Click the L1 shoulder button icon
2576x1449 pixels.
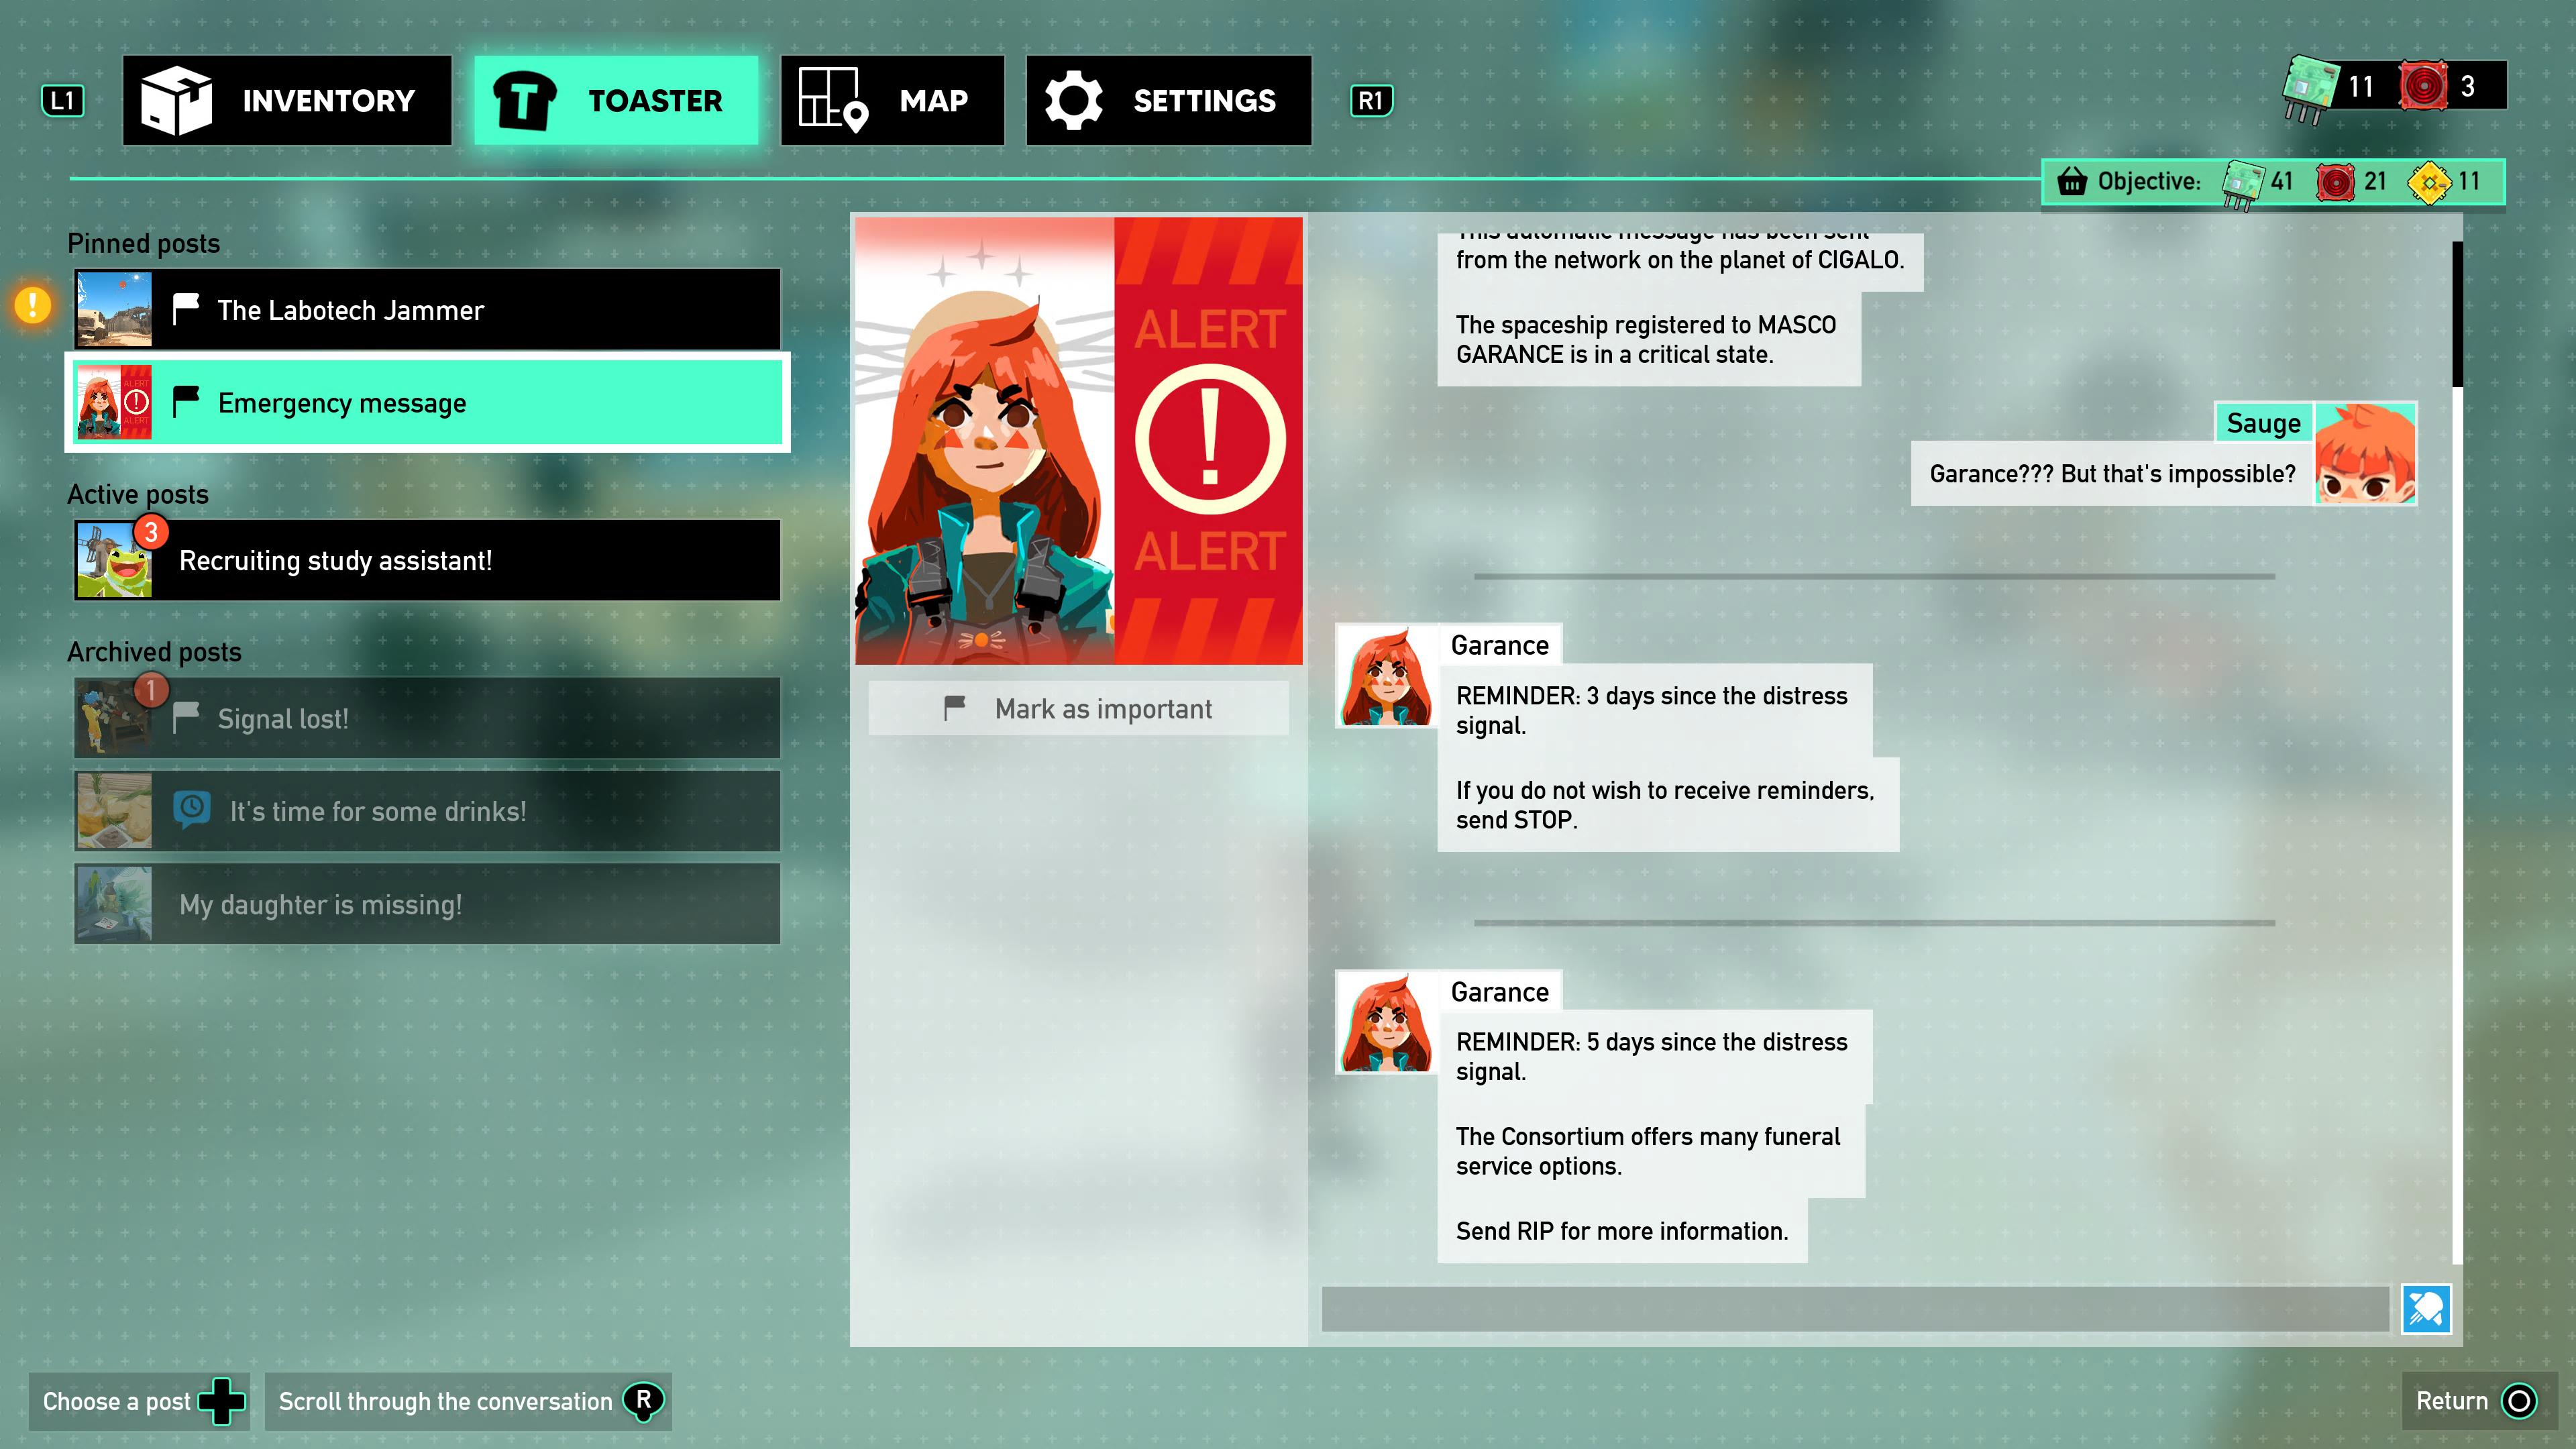(x=62, y=100)
